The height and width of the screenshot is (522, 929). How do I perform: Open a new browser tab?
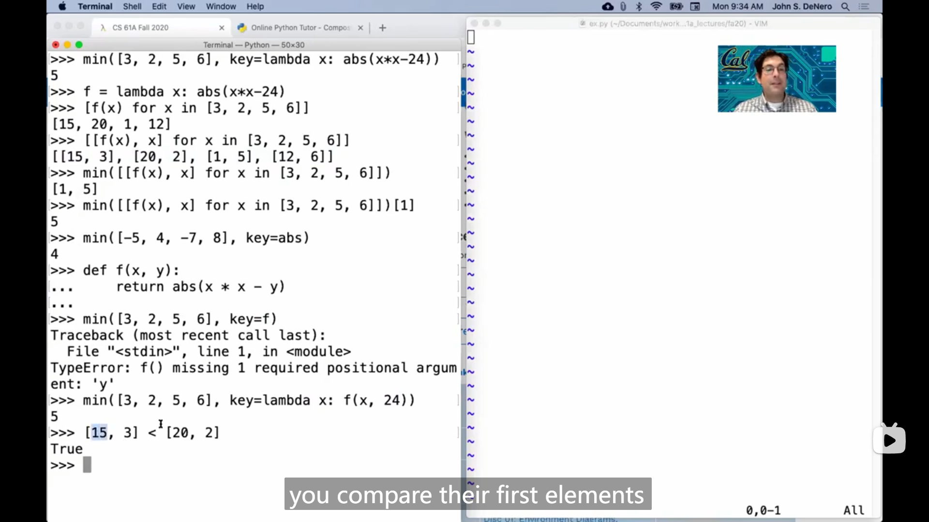[x=383, y=28]
